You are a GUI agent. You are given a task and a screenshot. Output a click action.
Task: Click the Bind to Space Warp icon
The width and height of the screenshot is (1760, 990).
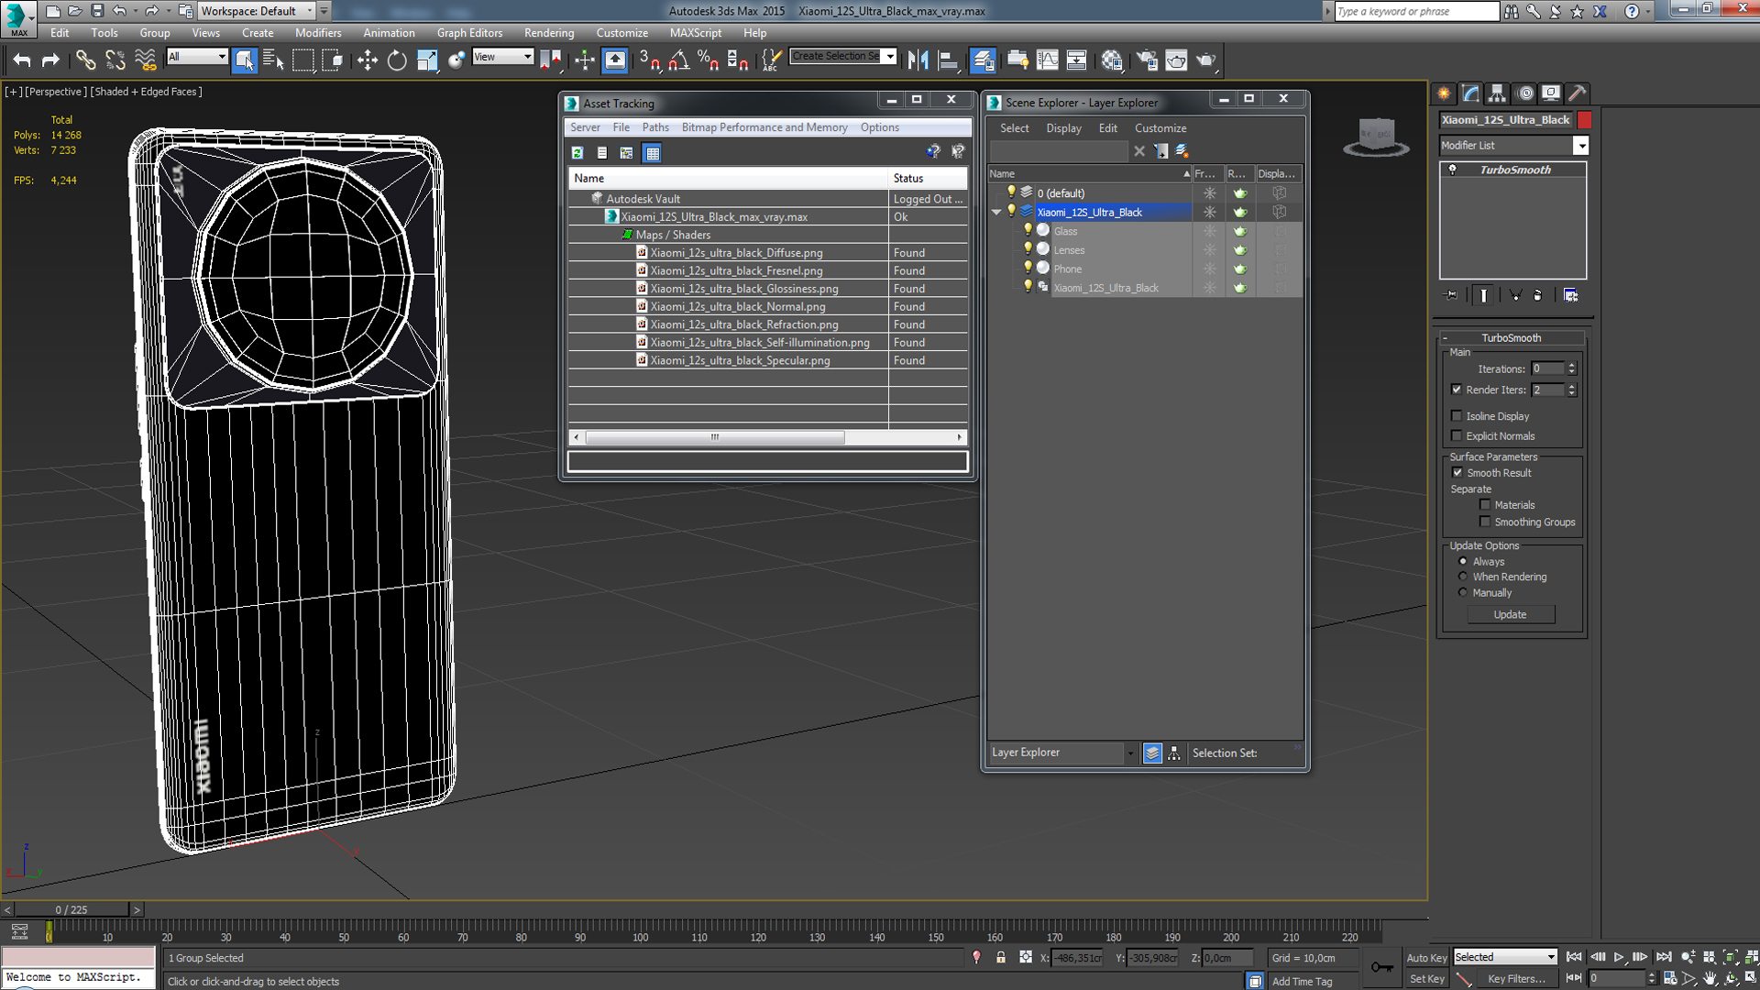click(x=145, y=60)
